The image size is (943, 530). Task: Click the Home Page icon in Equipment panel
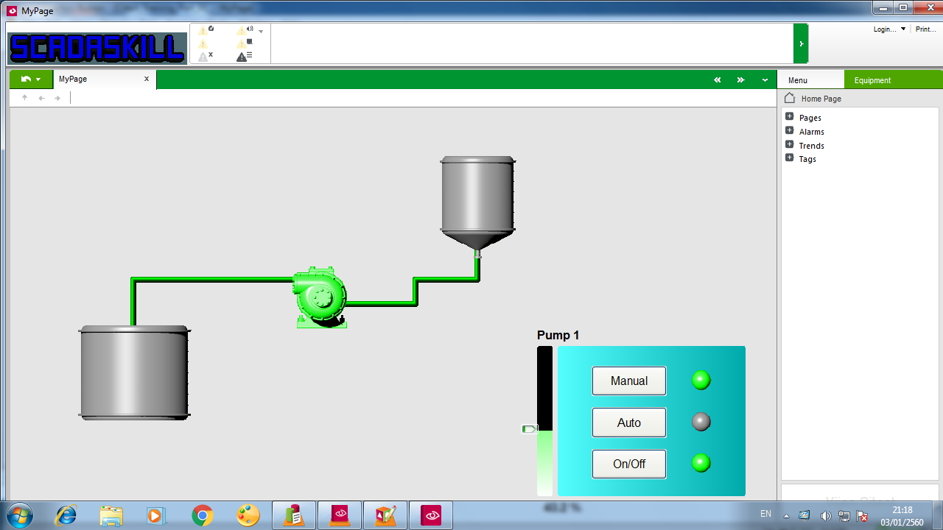[x=789, y=98]
